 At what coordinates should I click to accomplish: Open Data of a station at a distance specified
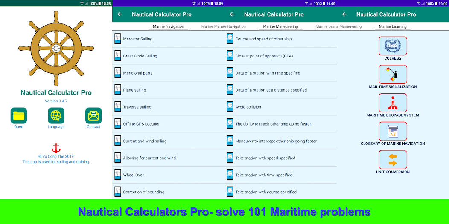click(281, 90)
